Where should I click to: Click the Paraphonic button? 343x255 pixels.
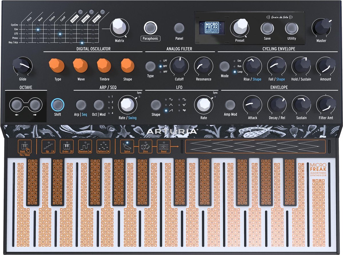pyautogui.click(x=151, y=28)
